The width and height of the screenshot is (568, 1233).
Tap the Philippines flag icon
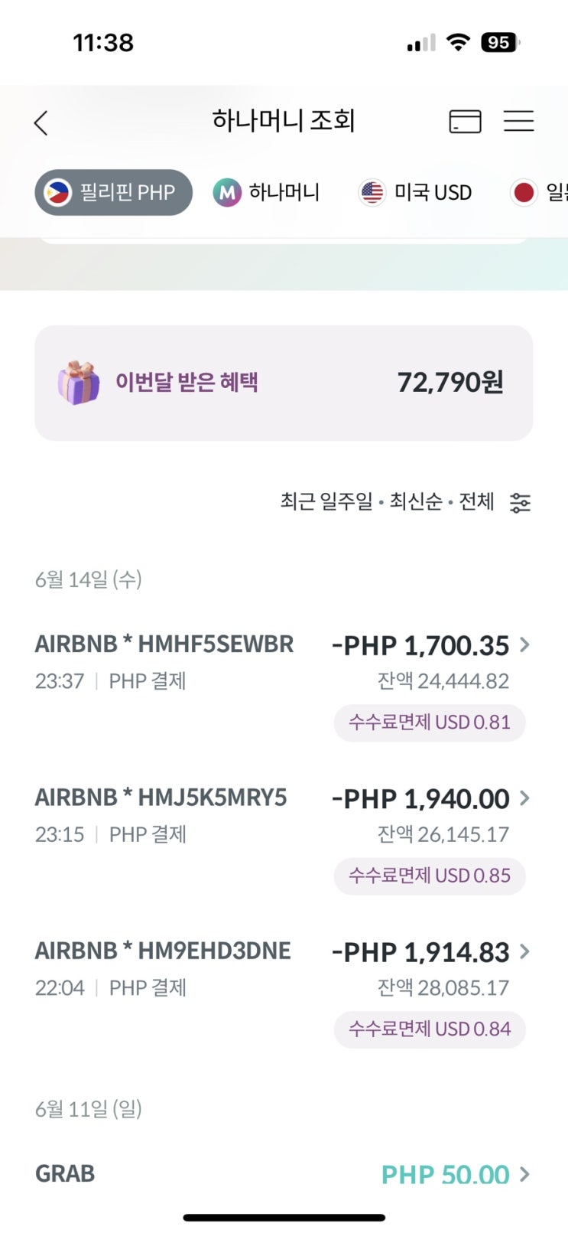(57, 193)
